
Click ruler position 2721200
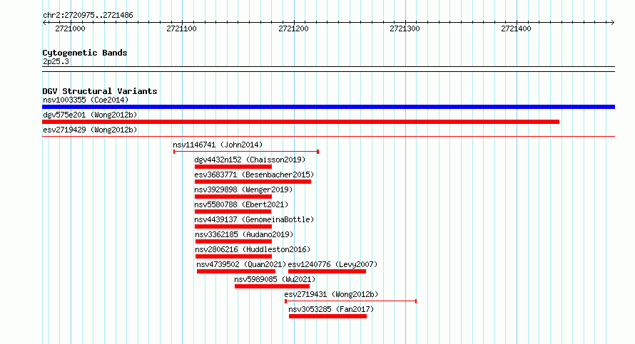293,28
